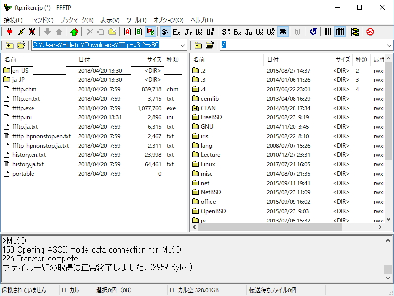Image resolution: width=394 pixels, height=296 pixels.
Task: Open the remote path dropdown
Action: 389,45
